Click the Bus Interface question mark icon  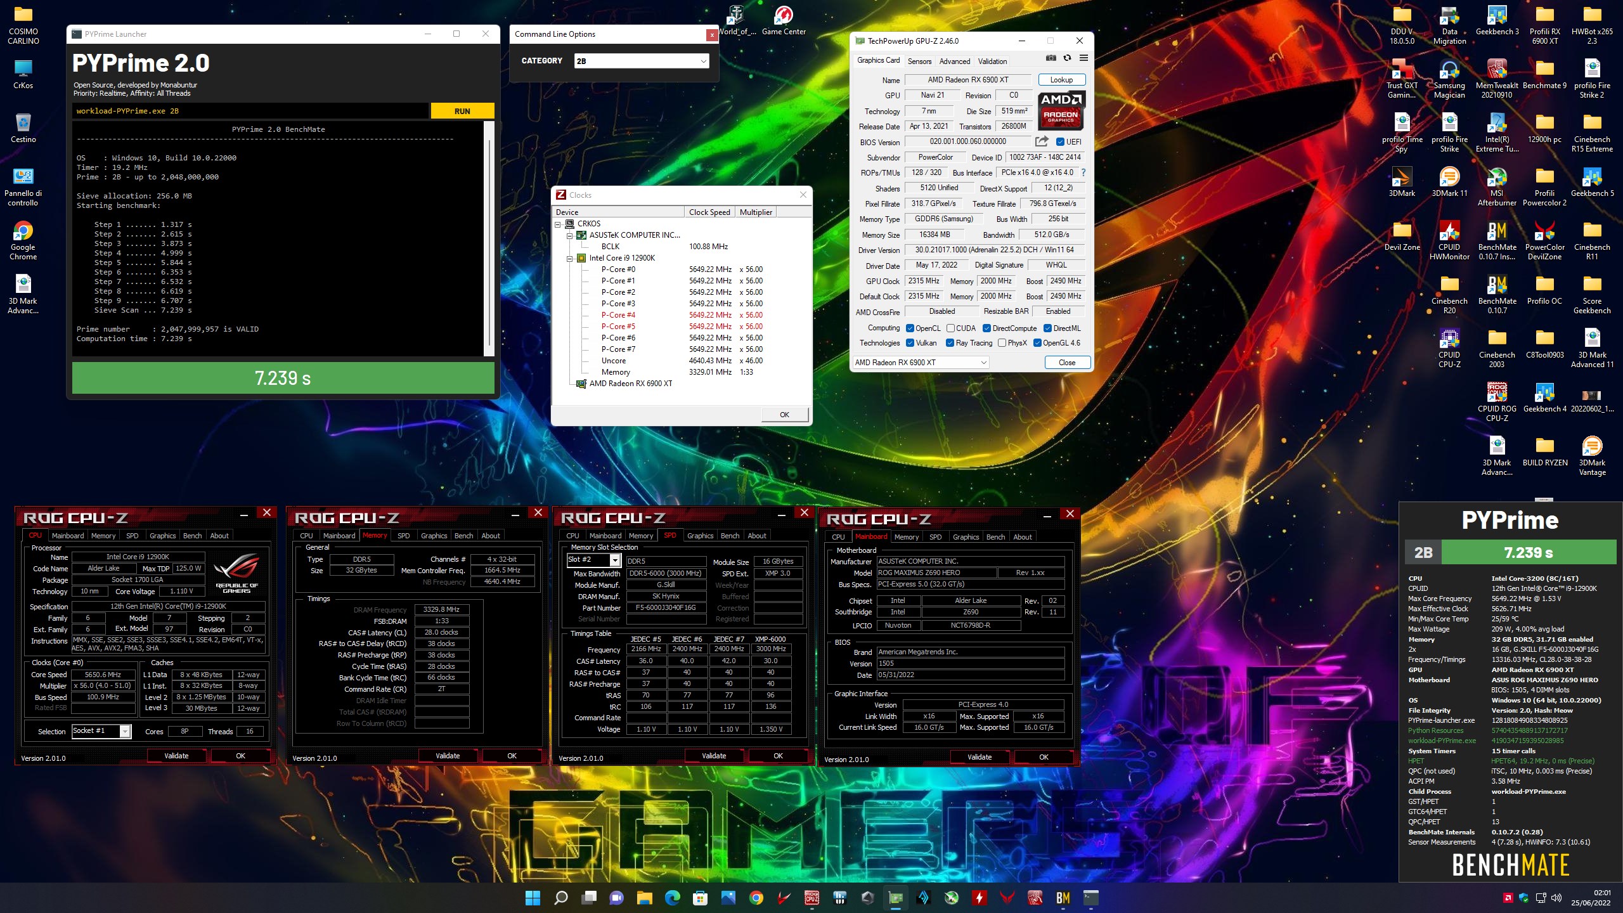coord(1083,172)
